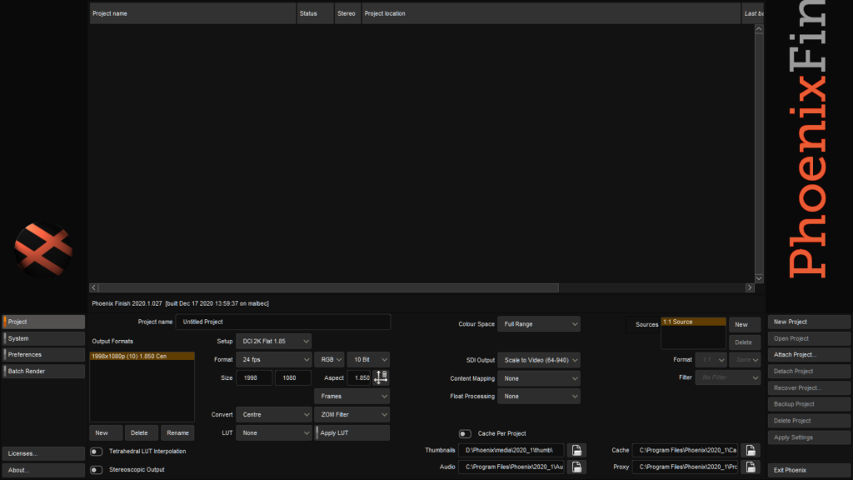Click New under Output Formats
This screenshot has height=480, width=853.
point(106,433)
